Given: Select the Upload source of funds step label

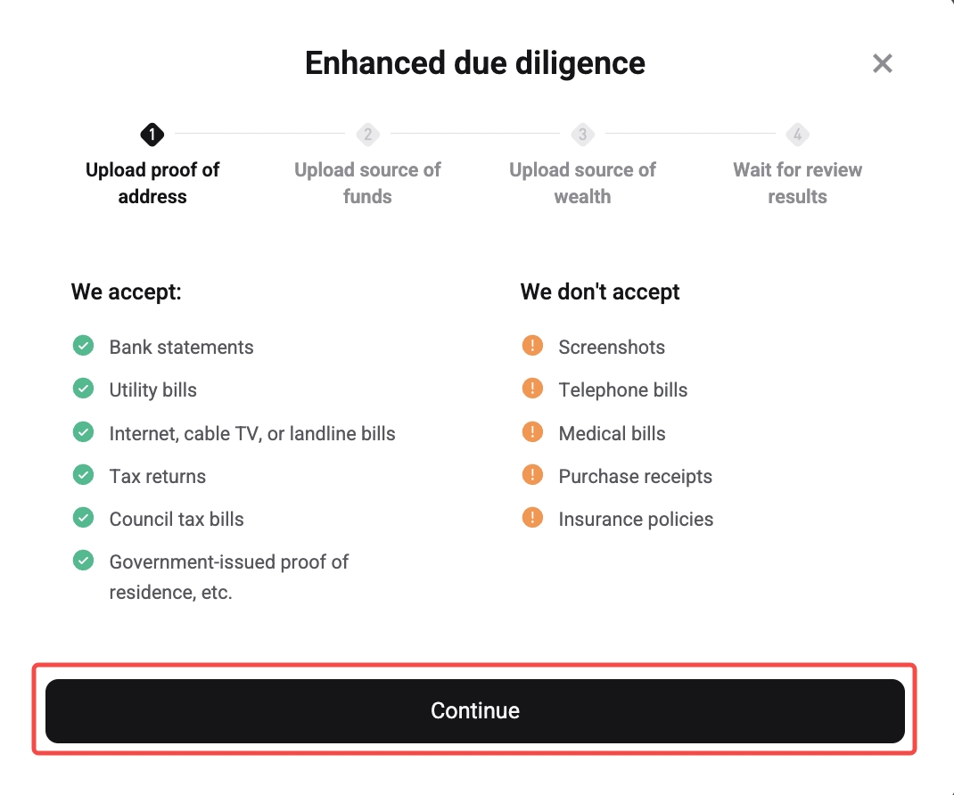Looking at the screenshot, I should 367,183.
